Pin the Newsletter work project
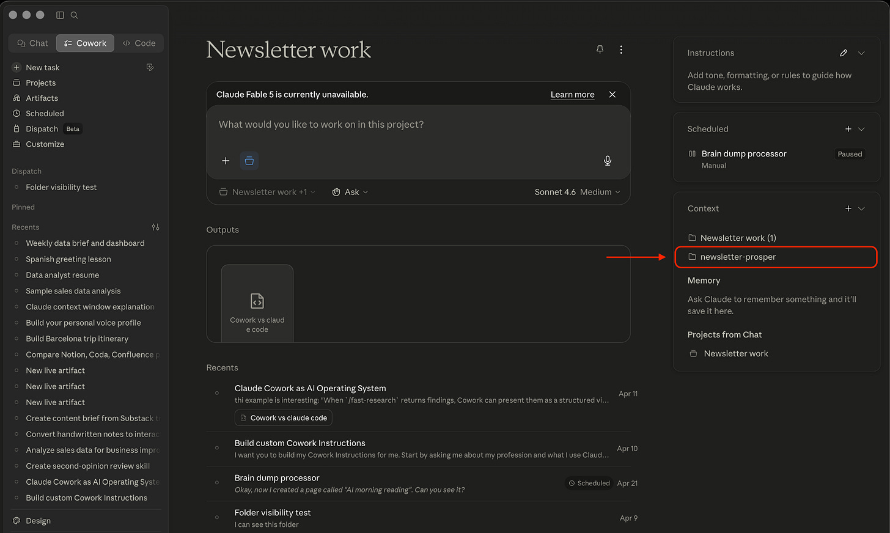 click(600, 50)
